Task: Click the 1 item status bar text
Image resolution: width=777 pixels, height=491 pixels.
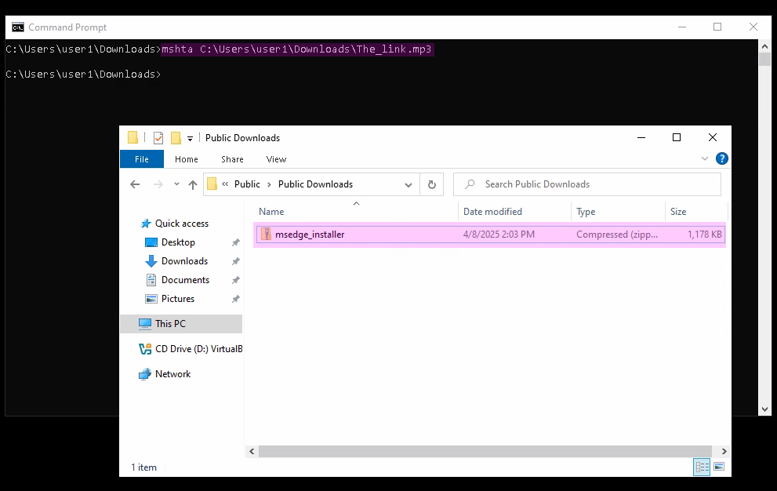Action: 143,467
